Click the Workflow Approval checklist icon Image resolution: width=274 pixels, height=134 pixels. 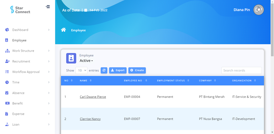tap(7, 72)
